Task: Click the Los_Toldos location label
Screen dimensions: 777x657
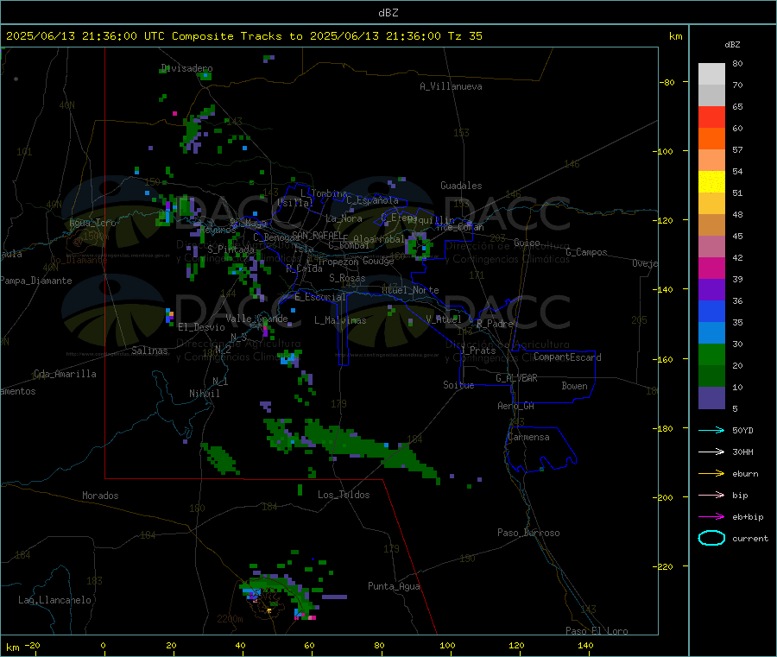Action: tap(344, 495)
